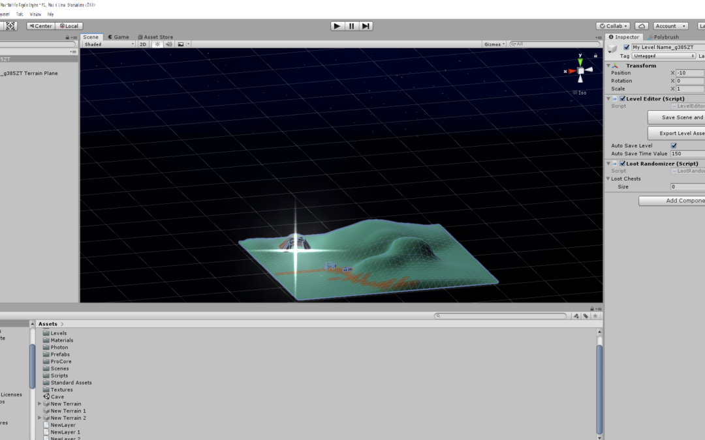Open the scene effects dropdown arrow

pos(189,44)
